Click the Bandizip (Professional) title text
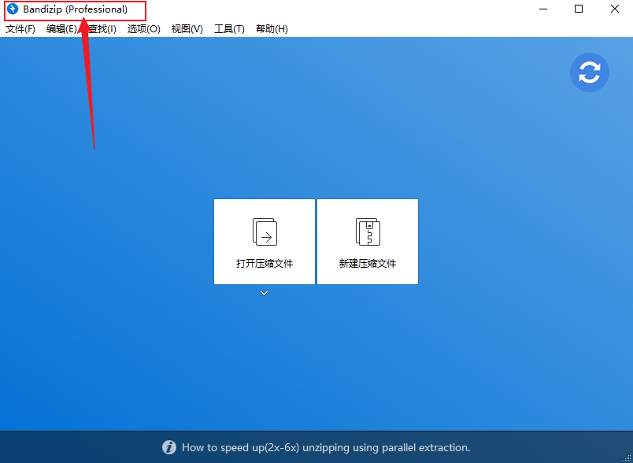 point(75,9)
